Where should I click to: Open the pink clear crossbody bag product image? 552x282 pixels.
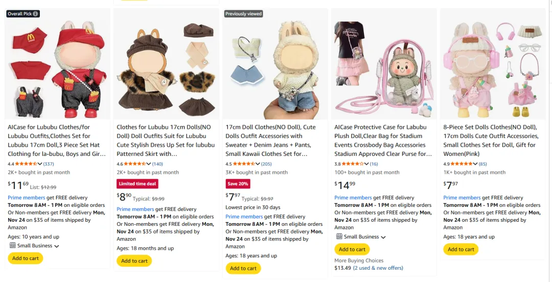[x=384, y=64]
